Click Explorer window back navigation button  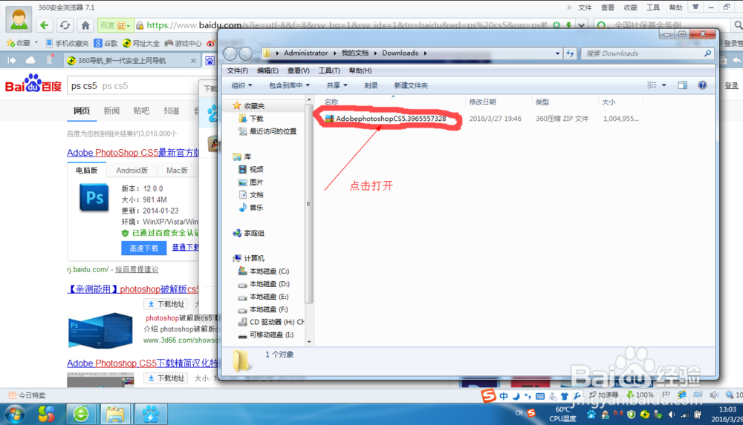[230, 53]
